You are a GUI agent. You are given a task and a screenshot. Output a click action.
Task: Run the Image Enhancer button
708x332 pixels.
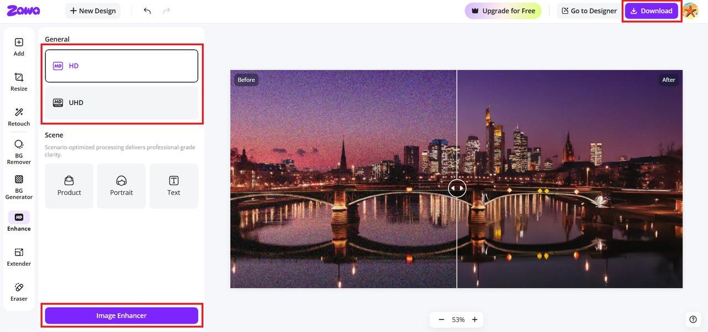[x=121, y=315]
